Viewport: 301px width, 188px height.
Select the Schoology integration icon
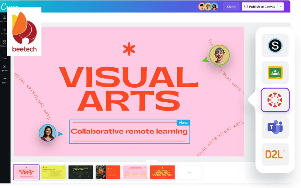(275, 45)
